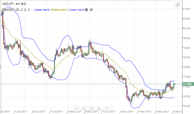Click the 79.000 price axis label
This screenshot has height=114, width=194.
[186, 48]
